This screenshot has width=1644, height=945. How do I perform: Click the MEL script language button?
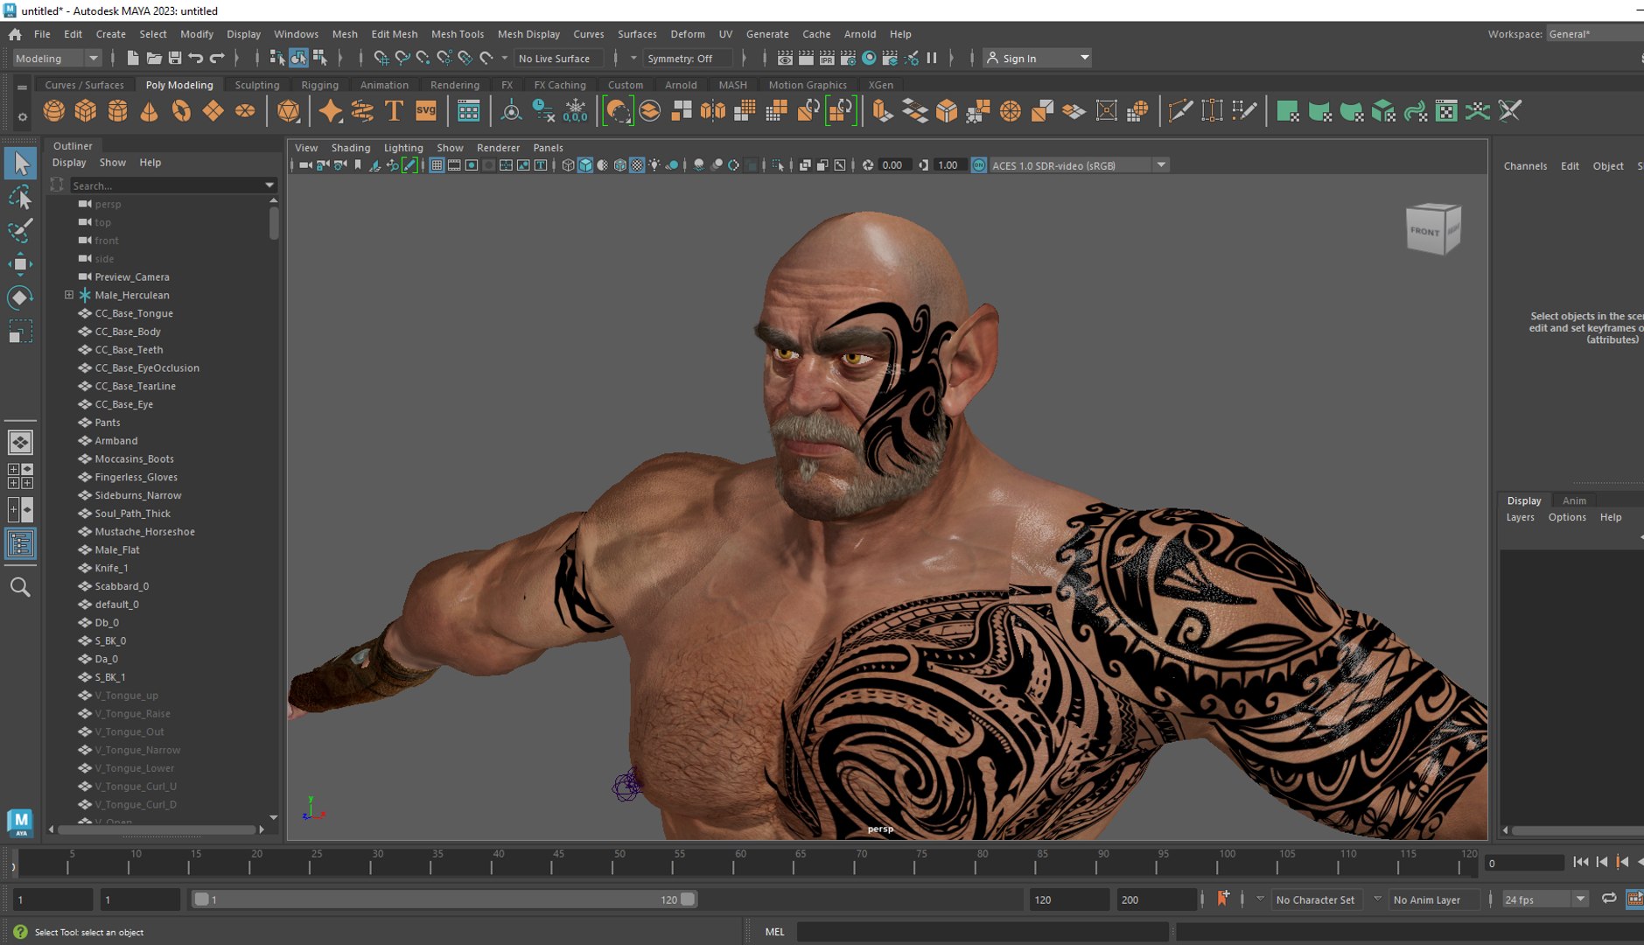[774, 932]
